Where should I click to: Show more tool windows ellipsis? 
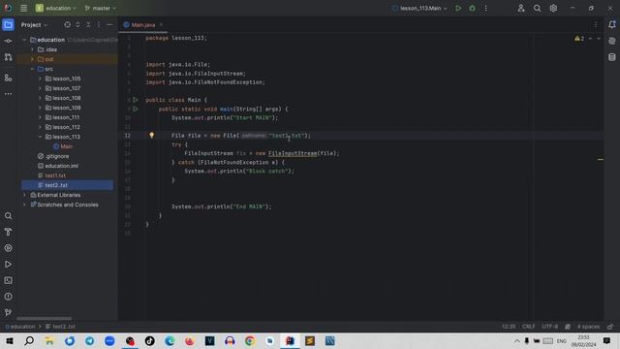tap(8, 94)
